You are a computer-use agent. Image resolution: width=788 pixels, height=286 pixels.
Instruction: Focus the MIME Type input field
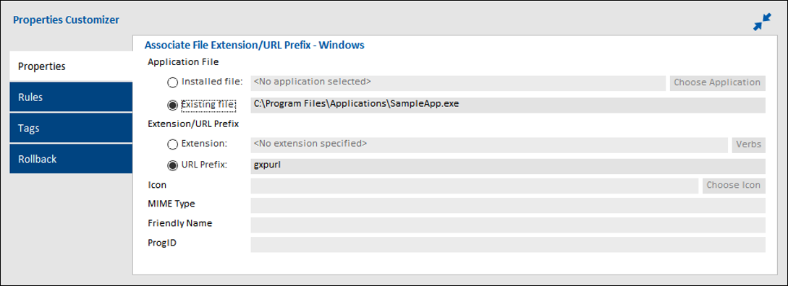(507, 205)
